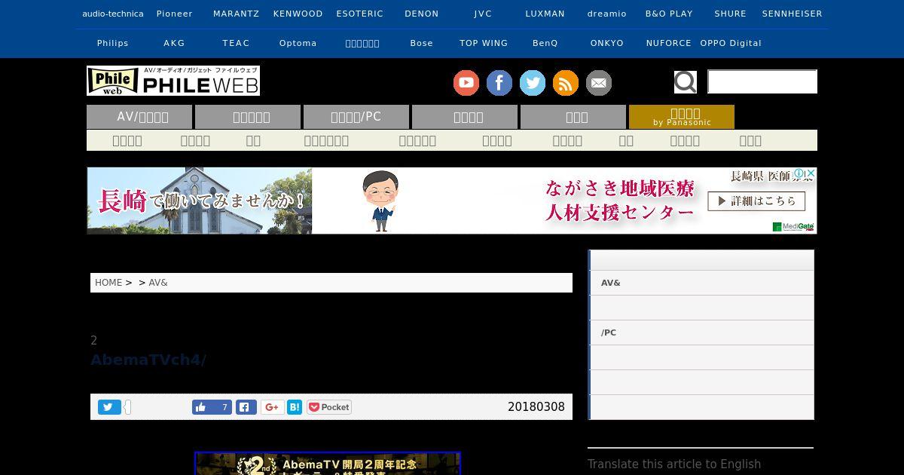Open Pioneer brand link
This screenshot has width=904, height=475.
pyautogui.click(x=175, y=14)
